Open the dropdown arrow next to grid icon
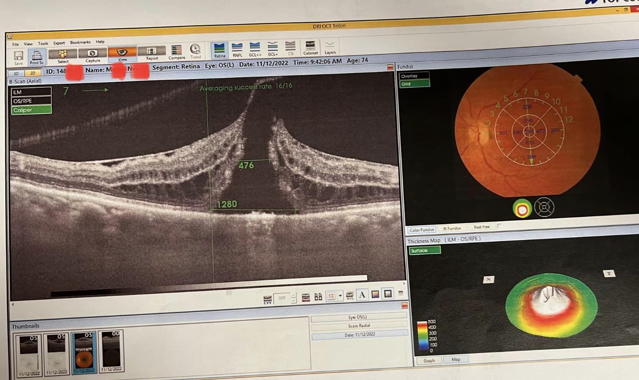This screenshot has width=639, height=380. click(340, 296)
